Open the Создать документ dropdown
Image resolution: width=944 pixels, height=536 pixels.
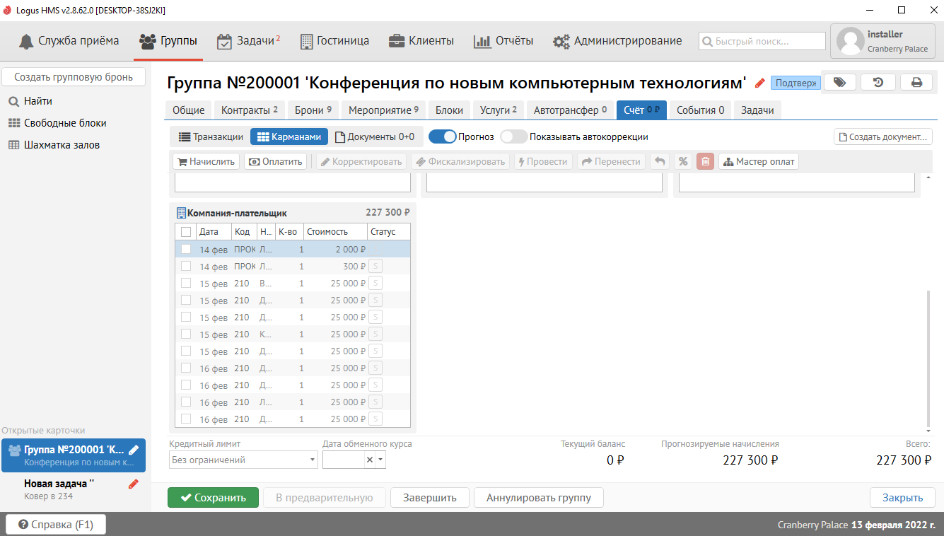(883, 136)
